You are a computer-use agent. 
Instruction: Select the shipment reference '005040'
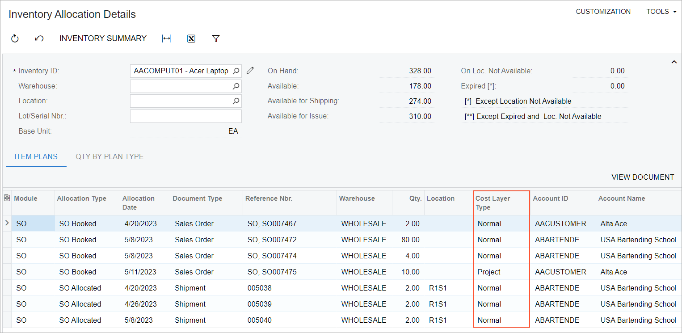pos(290,320)
